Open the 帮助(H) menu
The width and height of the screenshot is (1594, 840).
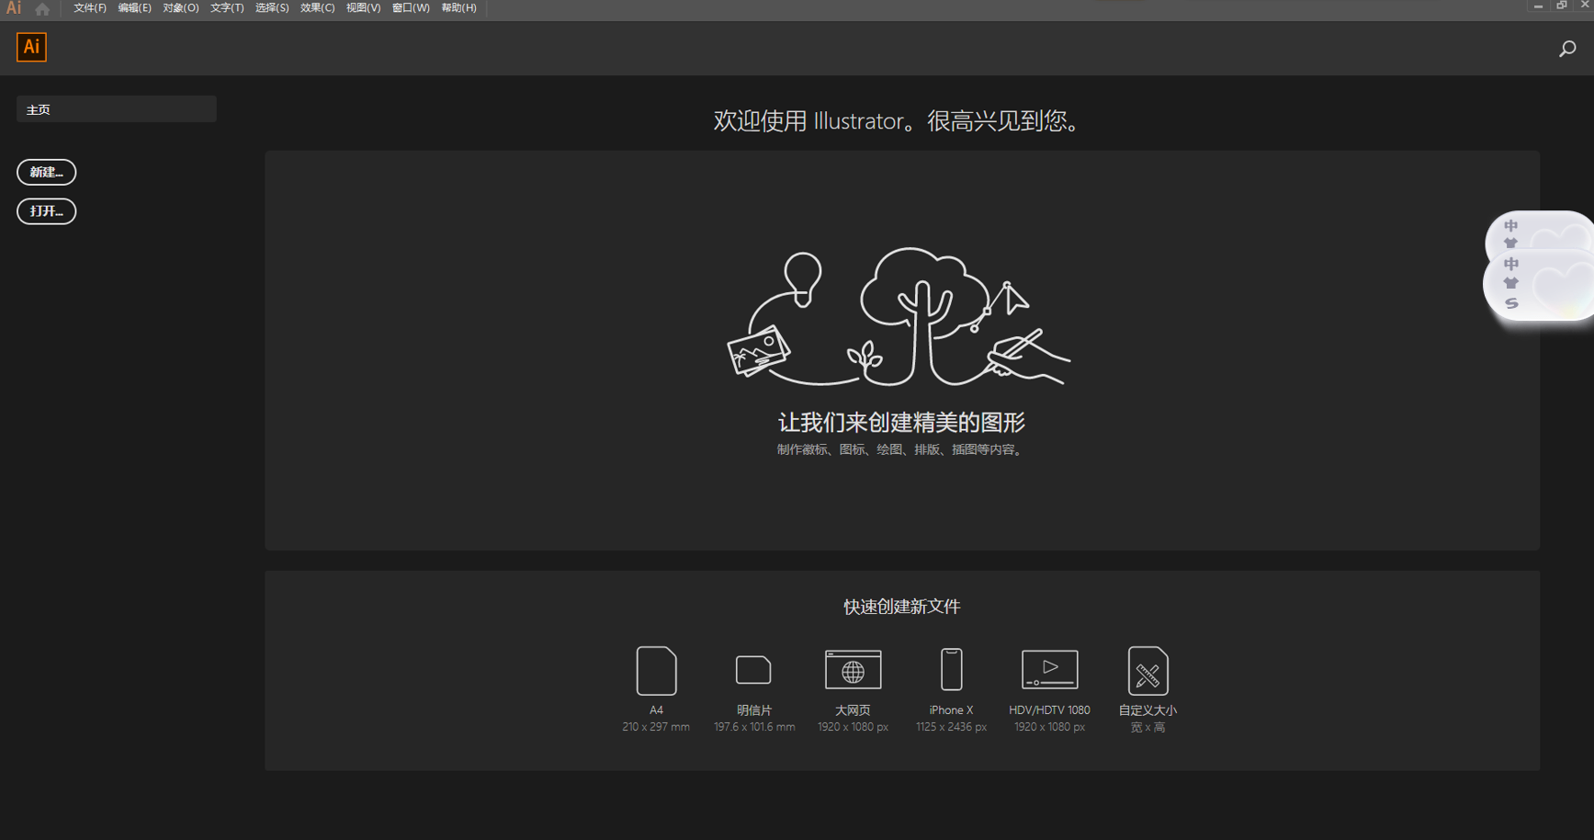[x=458, y=8]
